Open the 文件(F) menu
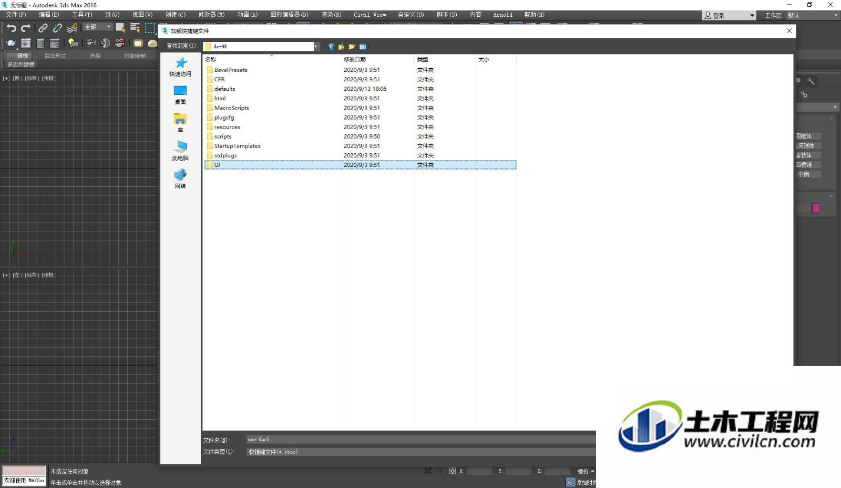 tap(16, 15)
